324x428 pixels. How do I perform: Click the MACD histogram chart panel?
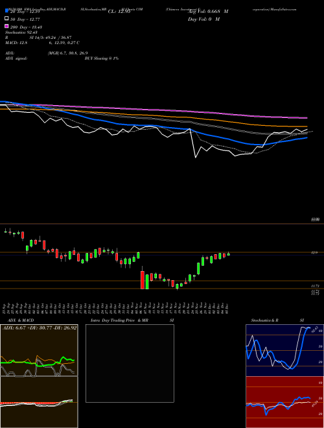coord(39,402)
